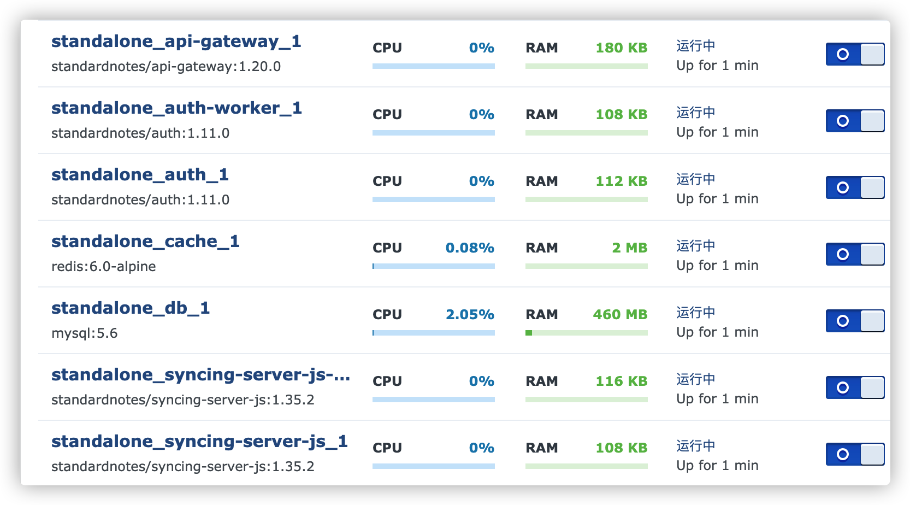This screenshot has height=505, width=910.
Task: Select the CPU usage bar for standalone_db_1
Action: coord(434,333)
